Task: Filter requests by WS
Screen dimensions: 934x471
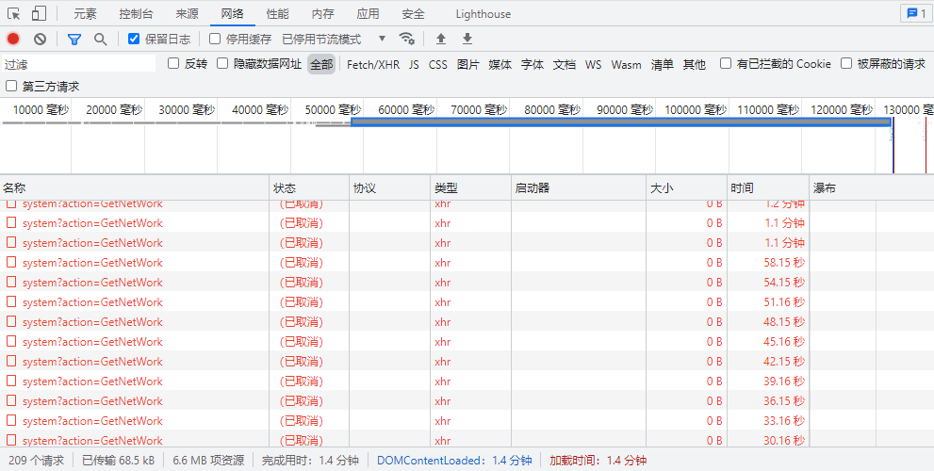Action: tap(593, 64)
